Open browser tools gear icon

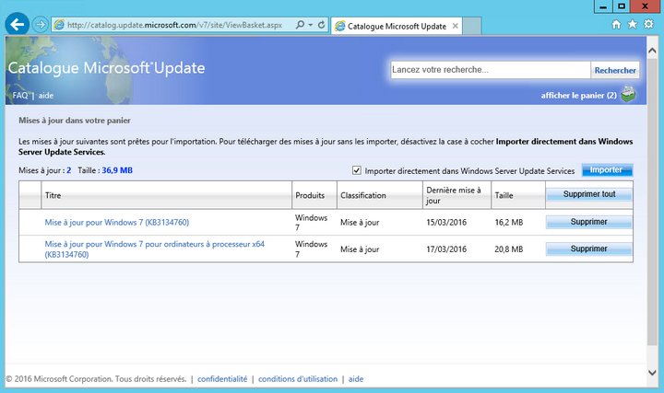point(648,24)
